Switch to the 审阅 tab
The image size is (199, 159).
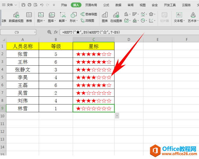(x=130, y=5)
